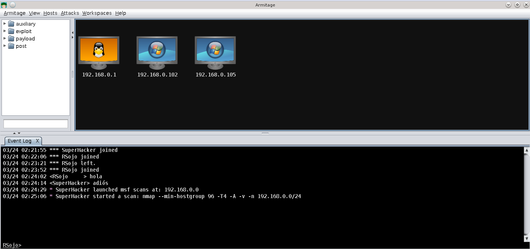
Task: Switch to the Event Log tab
Action: tap(19, 141)
